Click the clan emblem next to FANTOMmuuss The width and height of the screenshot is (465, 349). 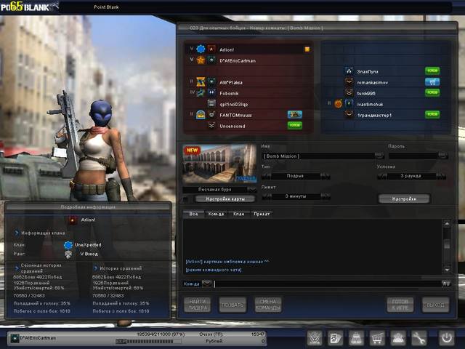tap(201, 115)
